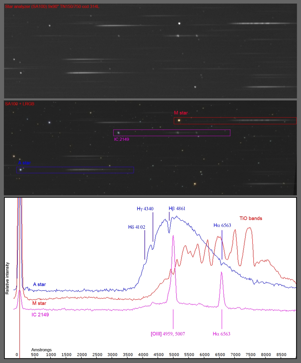Image resolution: width=301 pixels, height=363 pixels.
Task: Click the '6000' wavelength tick label
Action: click(205, 355)
